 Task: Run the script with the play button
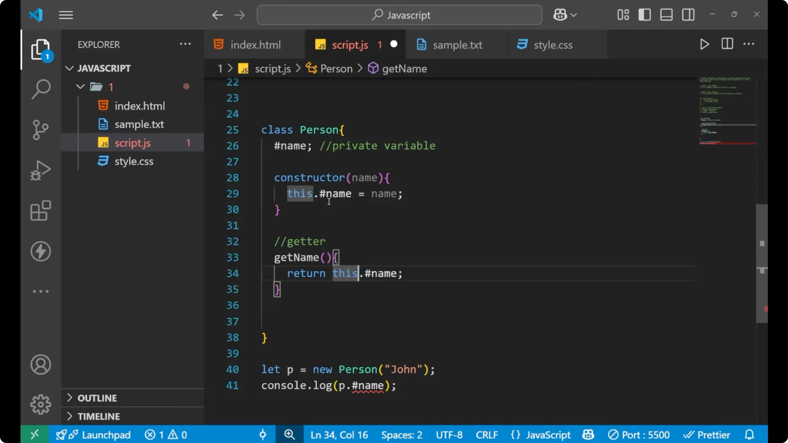click(x=704, y=44)
